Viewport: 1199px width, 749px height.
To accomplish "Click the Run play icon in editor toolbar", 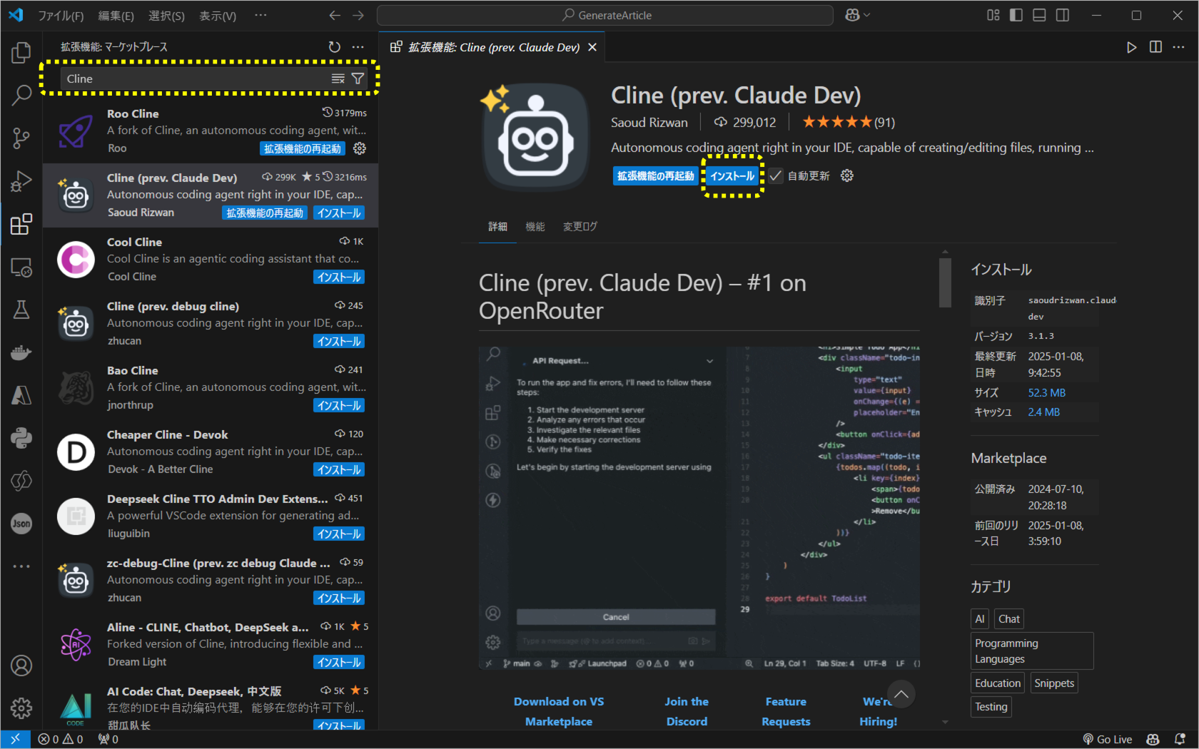I will coord(1131,47).
